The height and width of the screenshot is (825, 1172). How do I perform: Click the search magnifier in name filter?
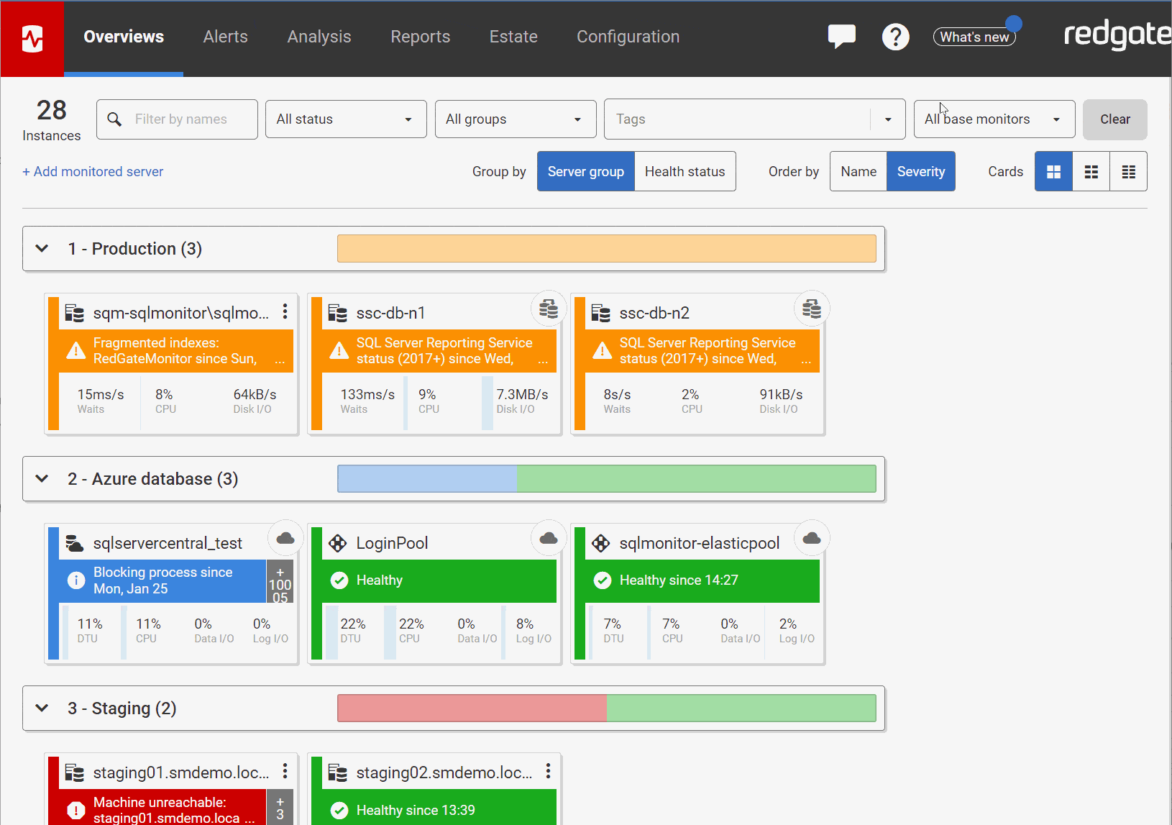[x=114, y=119]
